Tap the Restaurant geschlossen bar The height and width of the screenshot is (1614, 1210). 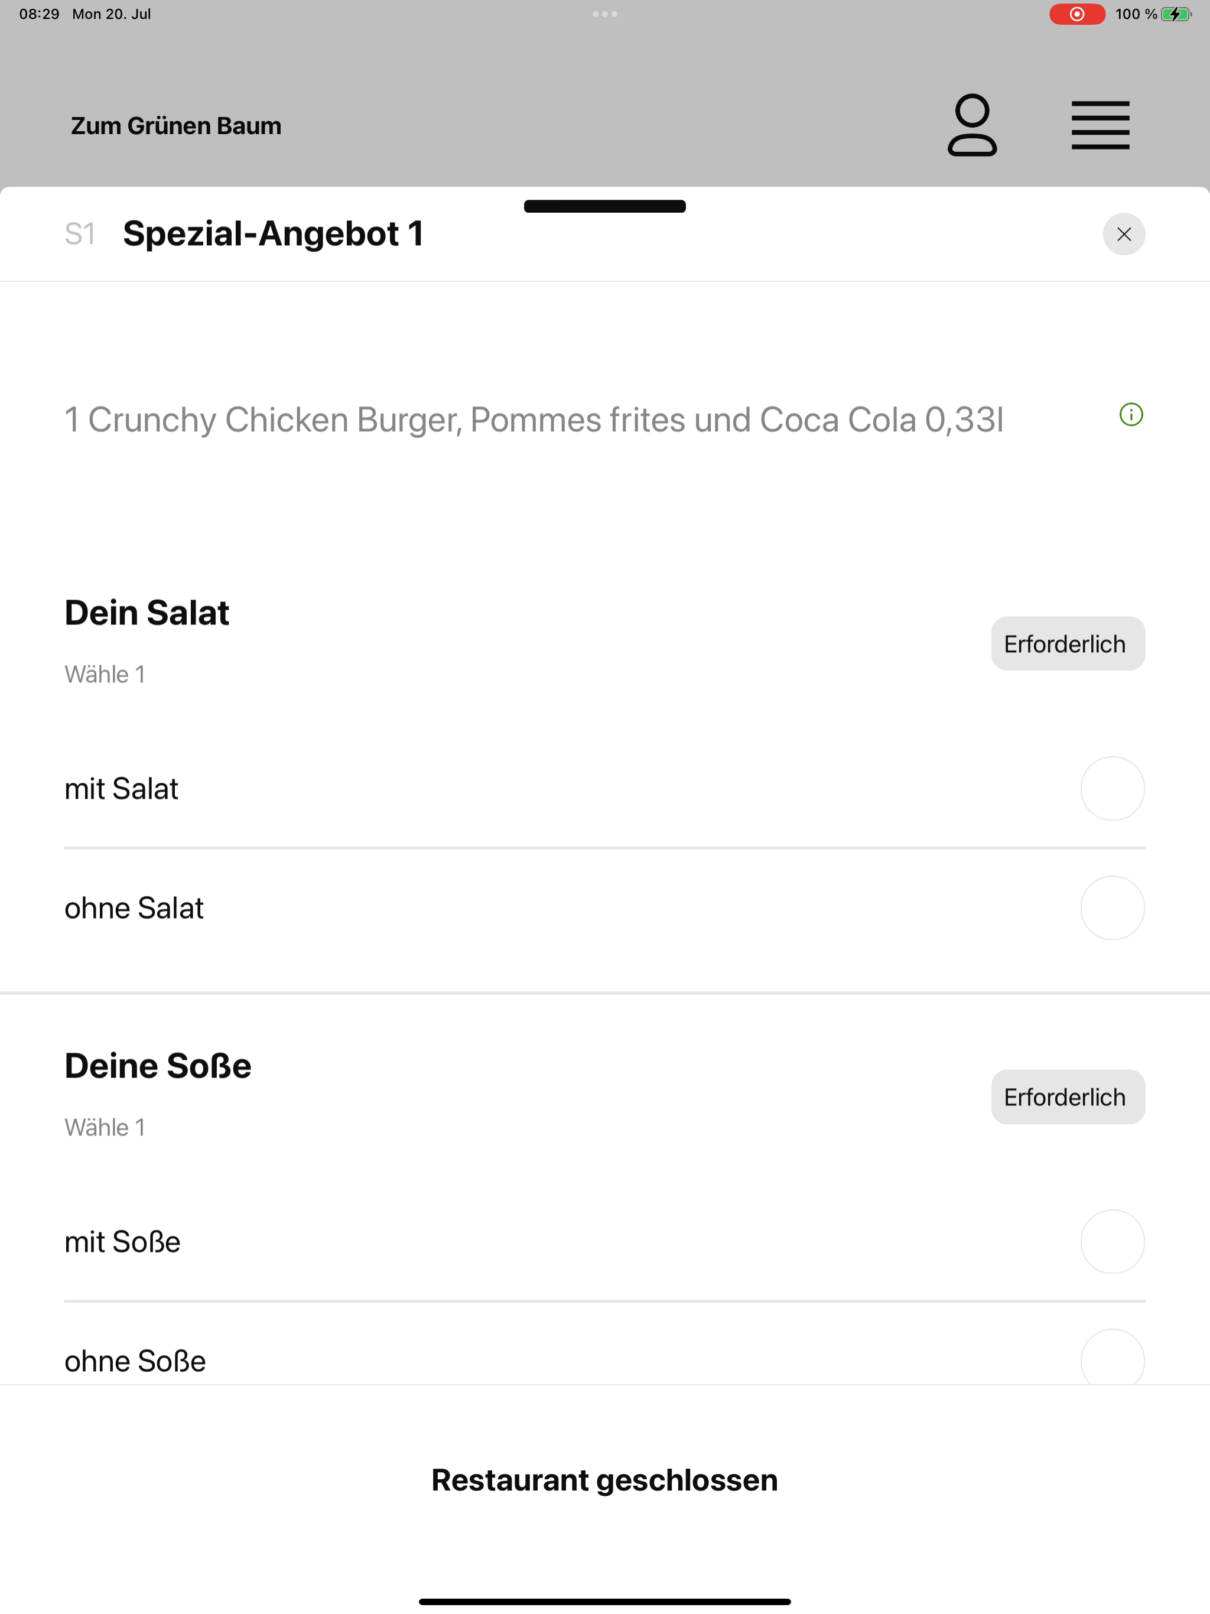605,1480
